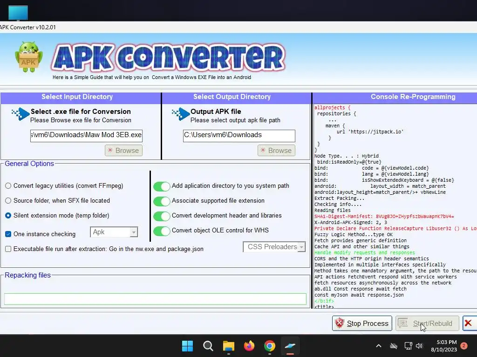Toggle Convert development header and libraries
Screen dimensions: 477x357
[x=162, y=216]
